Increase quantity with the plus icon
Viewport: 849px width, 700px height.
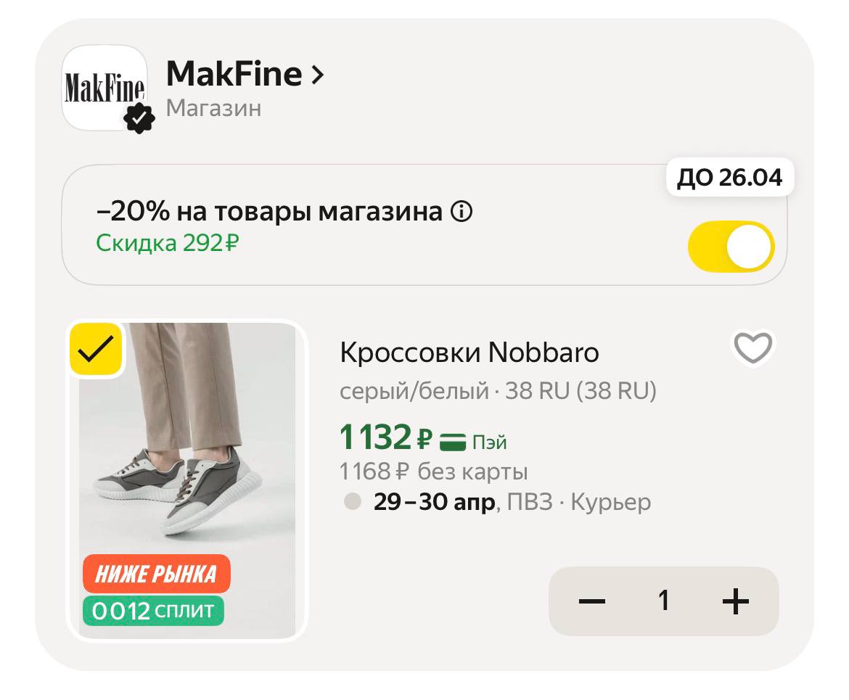click(735, 601)
